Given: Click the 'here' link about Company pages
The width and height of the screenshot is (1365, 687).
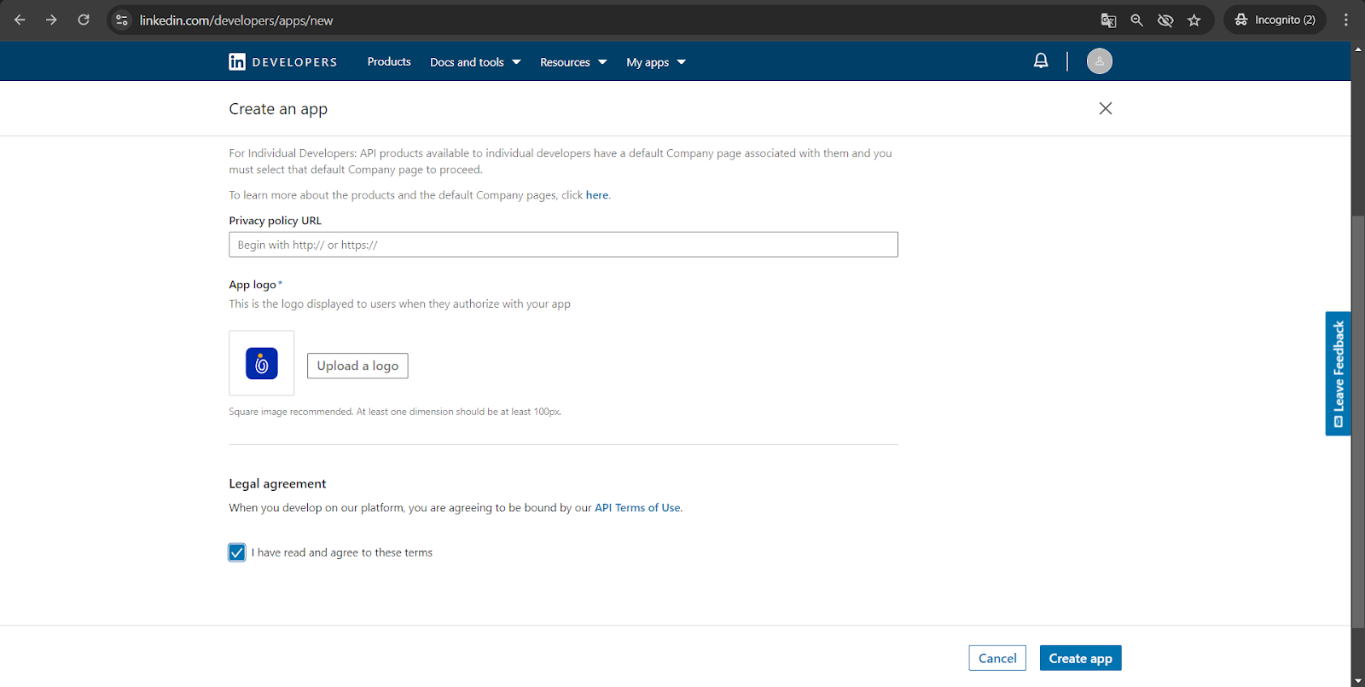Looking at the screenshot, I should point(597,195).
